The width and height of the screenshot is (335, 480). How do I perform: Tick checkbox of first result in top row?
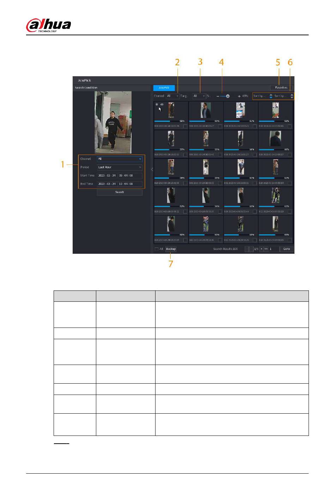(x=185, y=126)
